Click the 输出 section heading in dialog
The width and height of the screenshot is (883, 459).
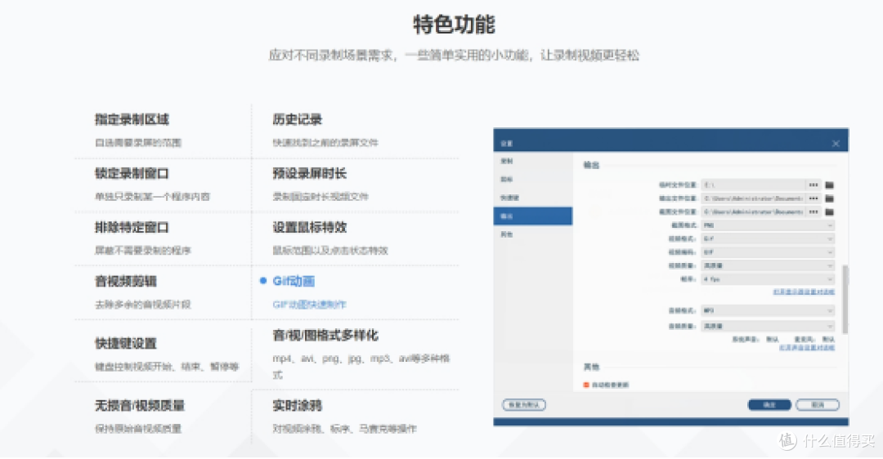(591, 165)
